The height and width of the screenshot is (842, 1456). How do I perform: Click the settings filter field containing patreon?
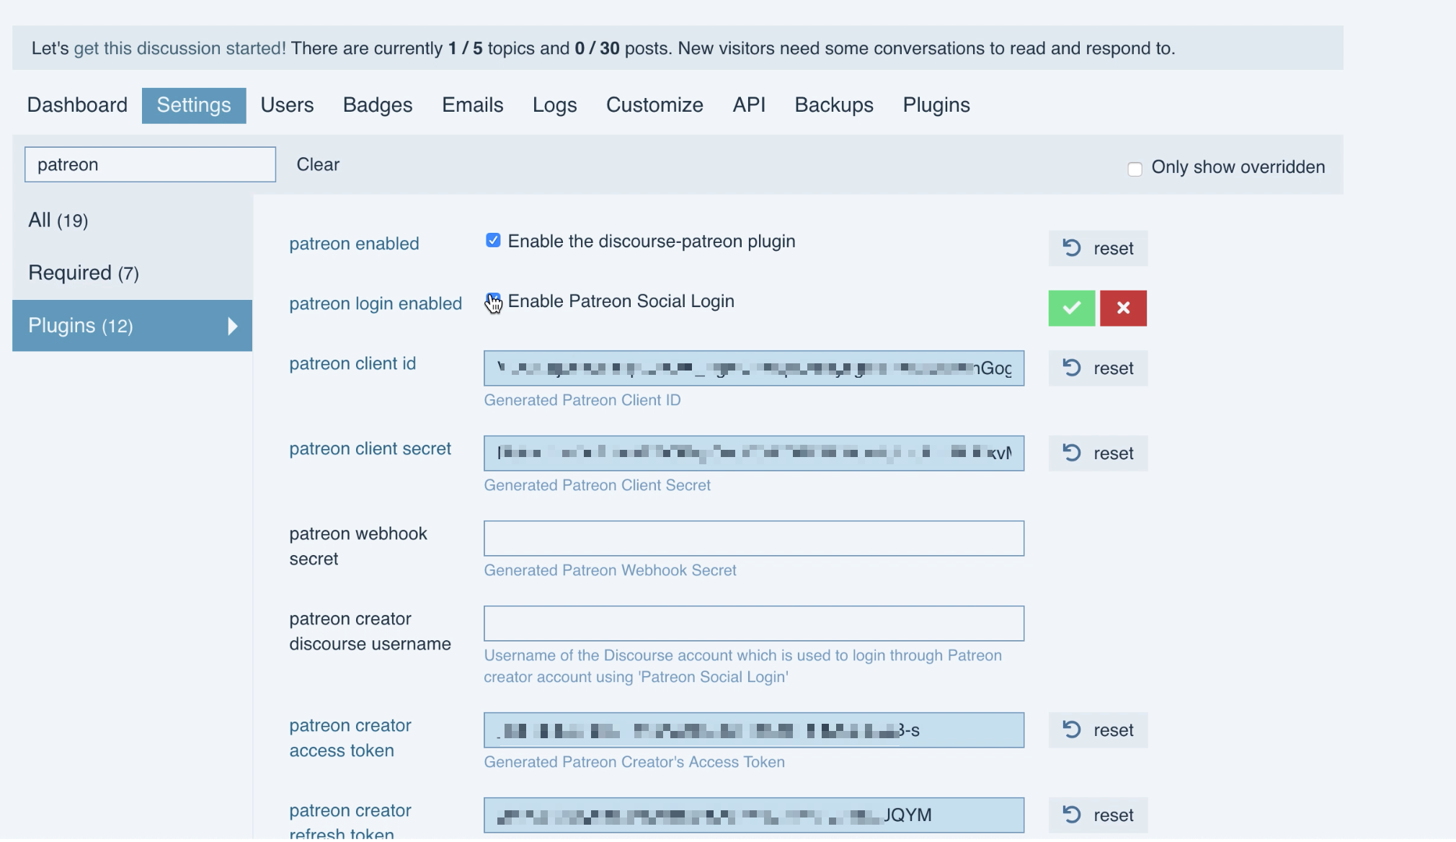tap(150, 164)
